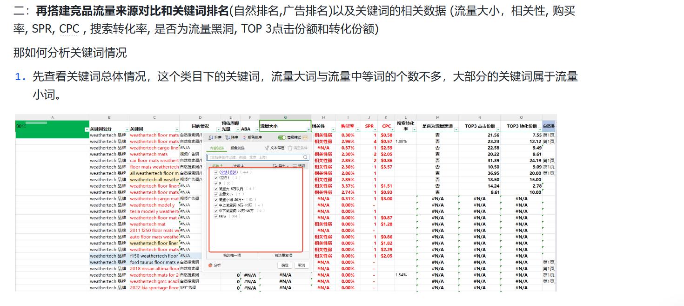
Task: Open the 购买率 column filter dropdown
Action: tap(357, 129)
